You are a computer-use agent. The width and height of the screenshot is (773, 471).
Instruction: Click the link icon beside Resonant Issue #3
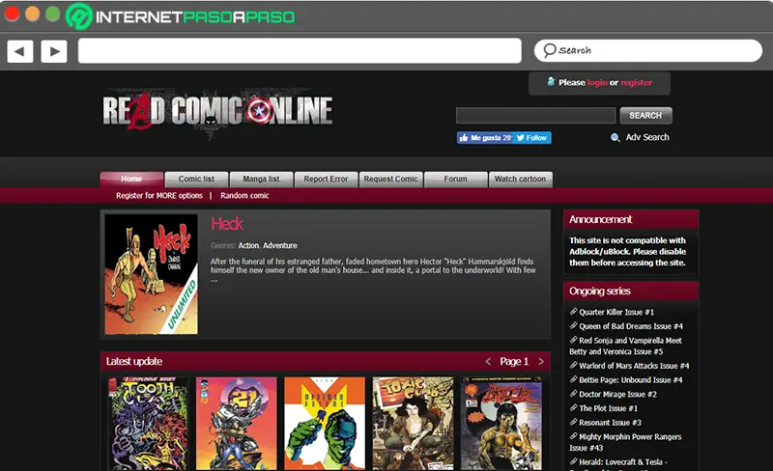(573, 422)
